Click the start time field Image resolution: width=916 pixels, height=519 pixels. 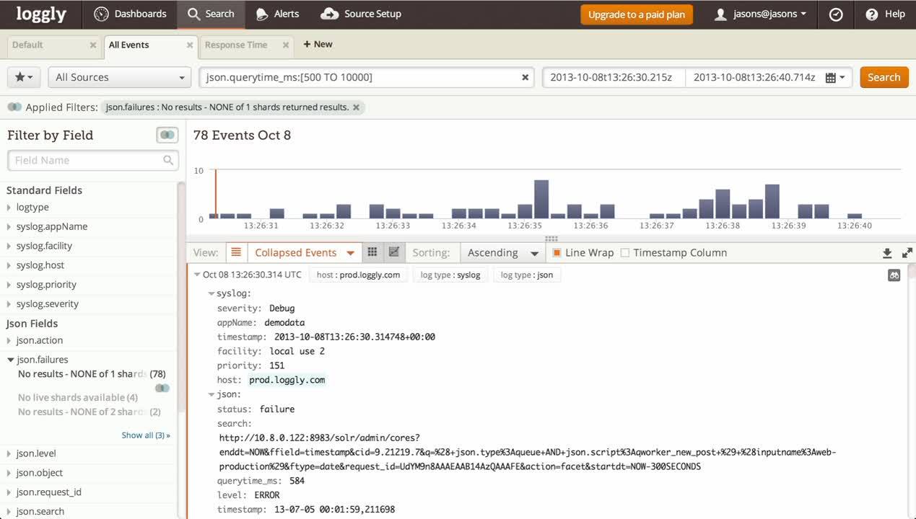click(614, 77)
